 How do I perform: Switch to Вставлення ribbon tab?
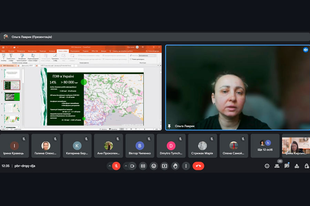click(21, 51)
